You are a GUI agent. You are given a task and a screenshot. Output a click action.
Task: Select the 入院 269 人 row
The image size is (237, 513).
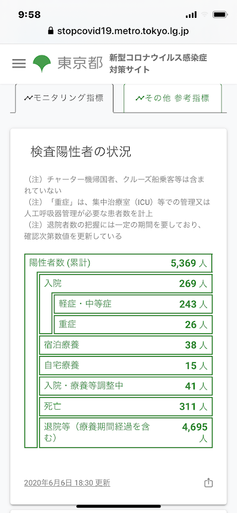click(x=126, y=283)
